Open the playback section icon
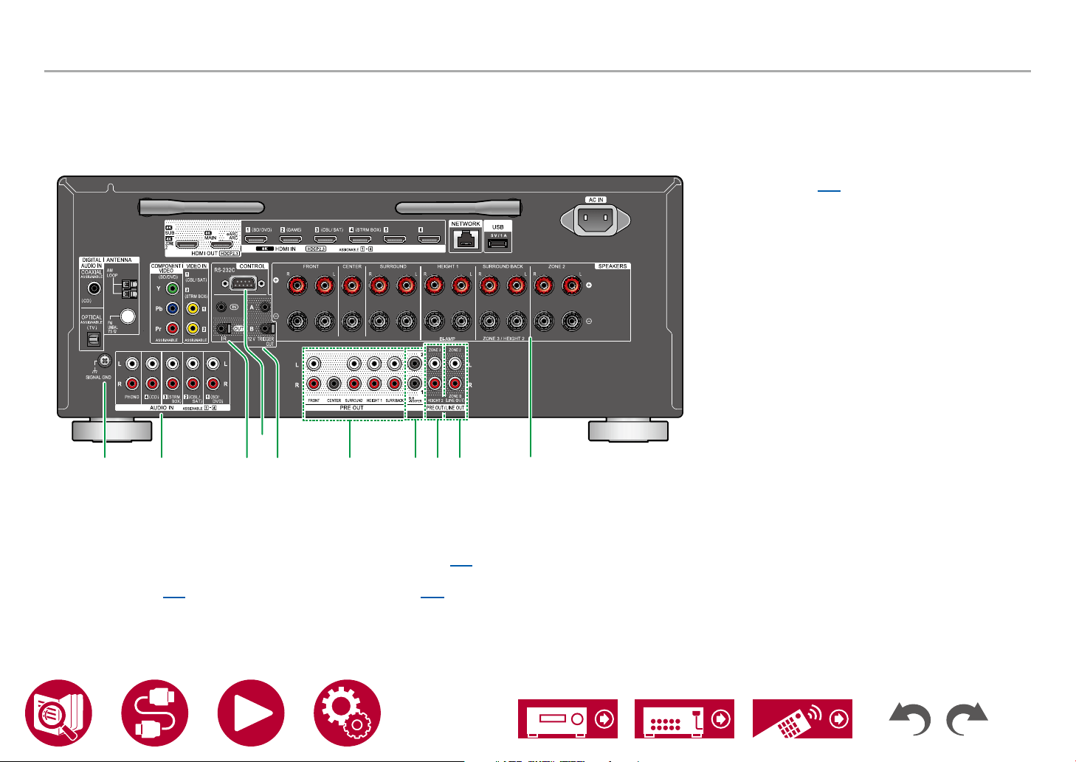 pyautogui.click(x=251, y=713)
